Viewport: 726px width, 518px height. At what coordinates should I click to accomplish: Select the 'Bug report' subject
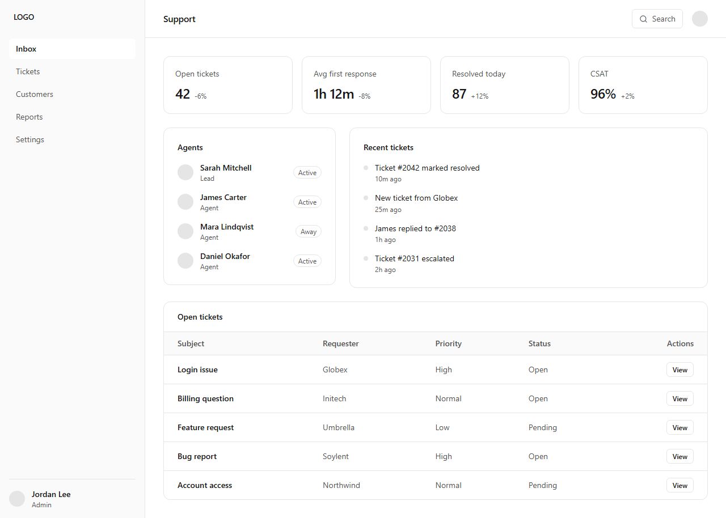click(197, 456)
